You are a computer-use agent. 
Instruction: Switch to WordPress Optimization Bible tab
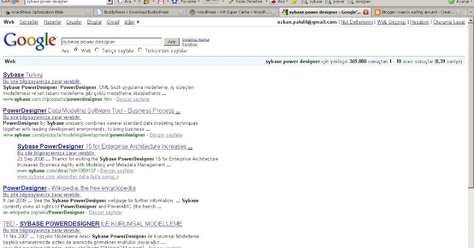pyautogui.click(x=47, y=12)
